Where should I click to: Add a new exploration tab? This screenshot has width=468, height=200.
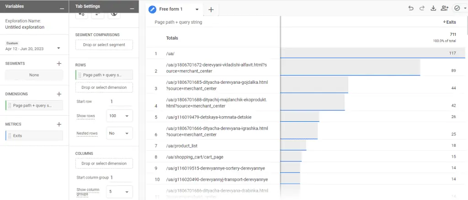(x=211, y=10)
